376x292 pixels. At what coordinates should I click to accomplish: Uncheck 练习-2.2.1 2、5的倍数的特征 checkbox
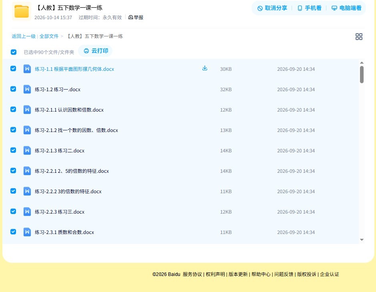pos(13,170)
